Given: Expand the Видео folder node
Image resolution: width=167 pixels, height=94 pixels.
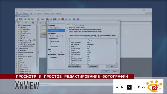Looking at the screenshot, I should [x=19, y=27].
